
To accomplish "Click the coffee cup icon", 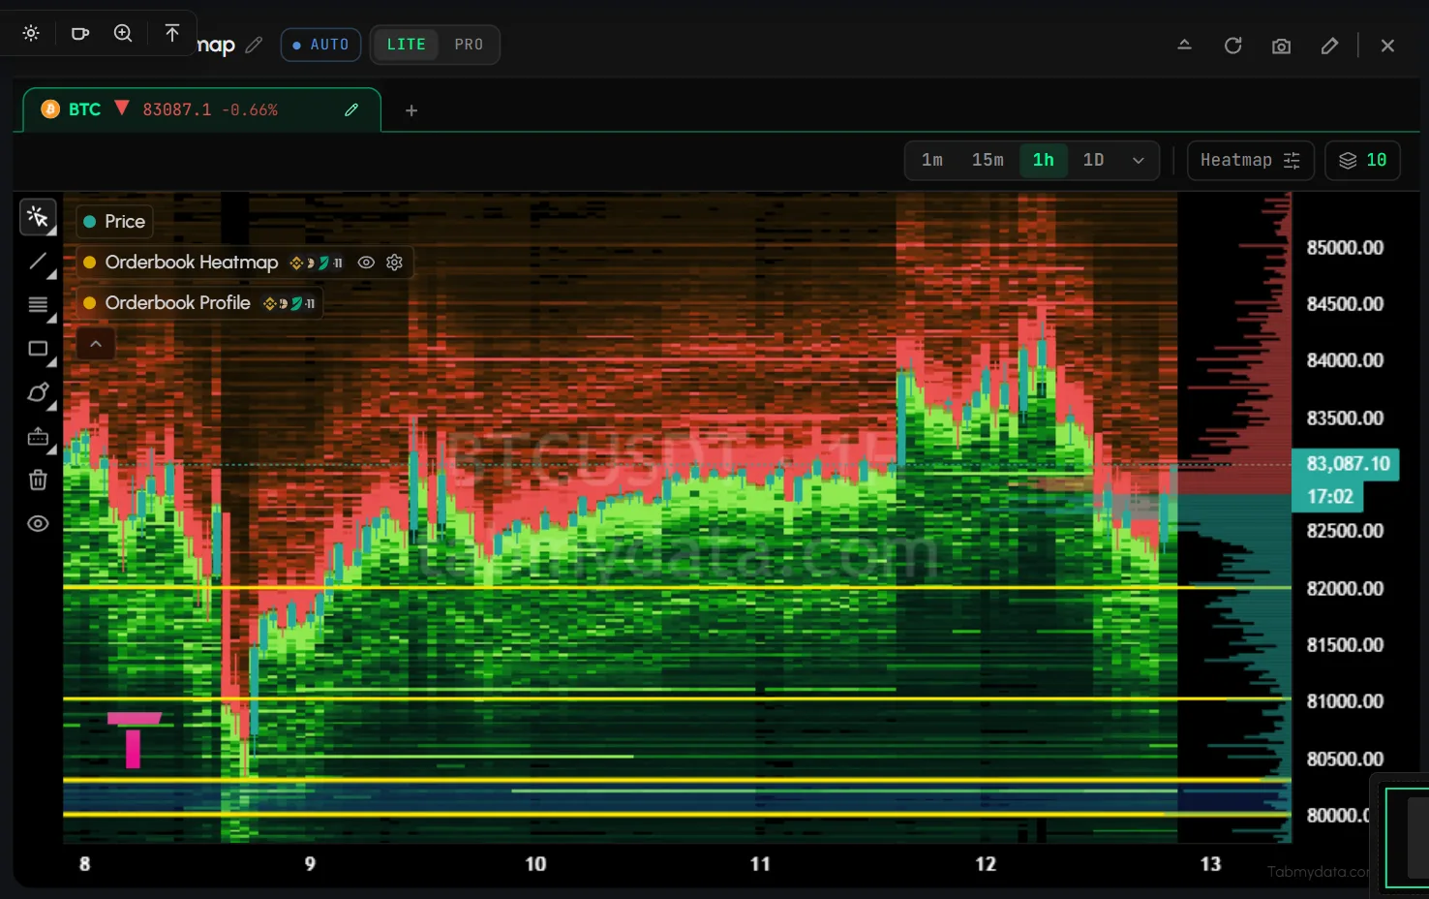I will [80, 33].
